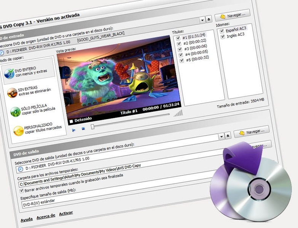
Task: Toggle title #5 (00:00:32) checkbox
Action: (x=182, y=60)
